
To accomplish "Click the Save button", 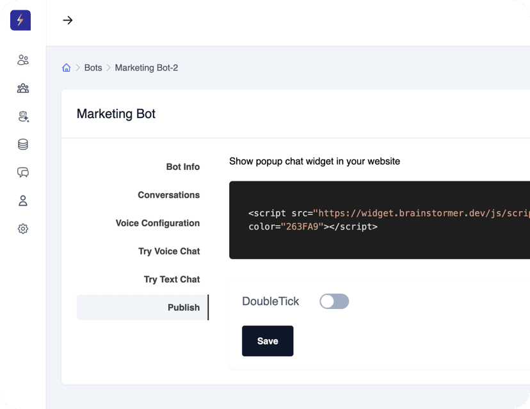I will (x=268, y=341).
